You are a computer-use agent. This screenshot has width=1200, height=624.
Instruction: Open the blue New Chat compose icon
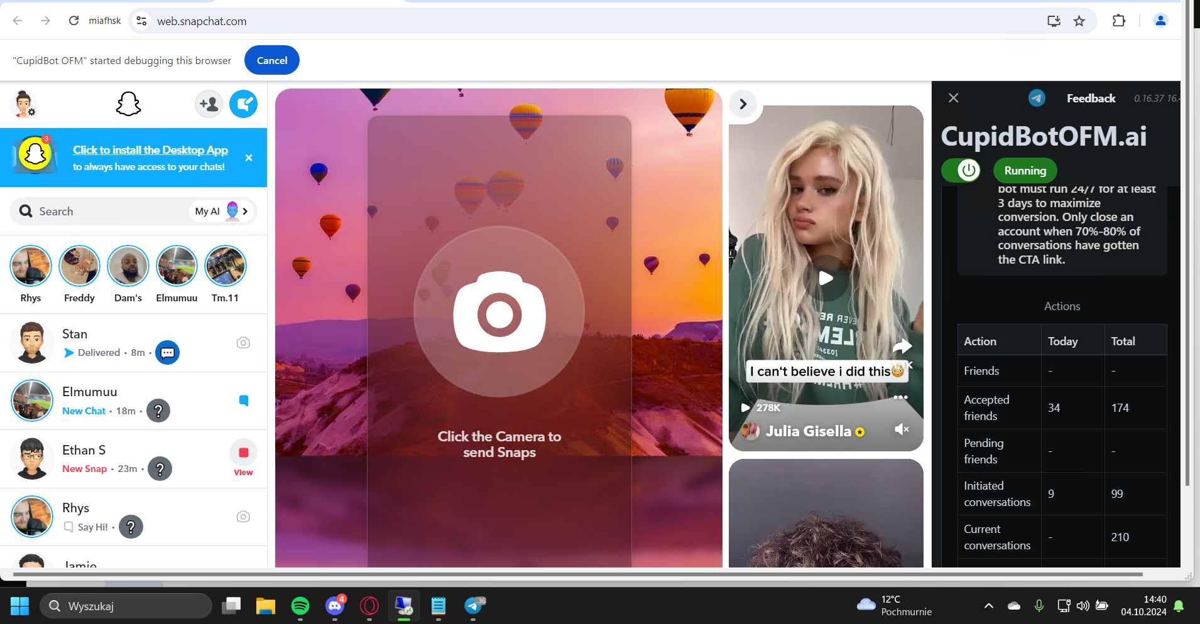click(244, 104)
